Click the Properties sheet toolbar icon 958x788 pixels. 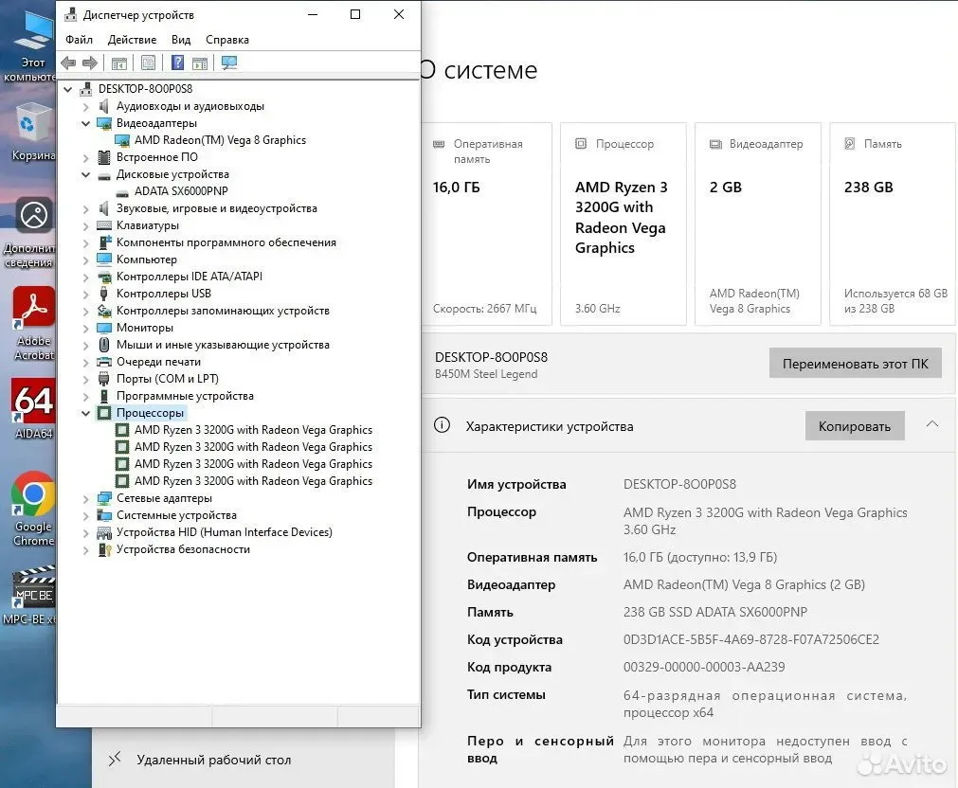(149, 63)
